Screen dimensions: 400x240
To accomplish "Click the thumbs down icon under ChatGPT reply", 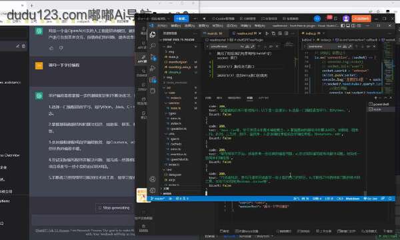I will coord(61,48).
